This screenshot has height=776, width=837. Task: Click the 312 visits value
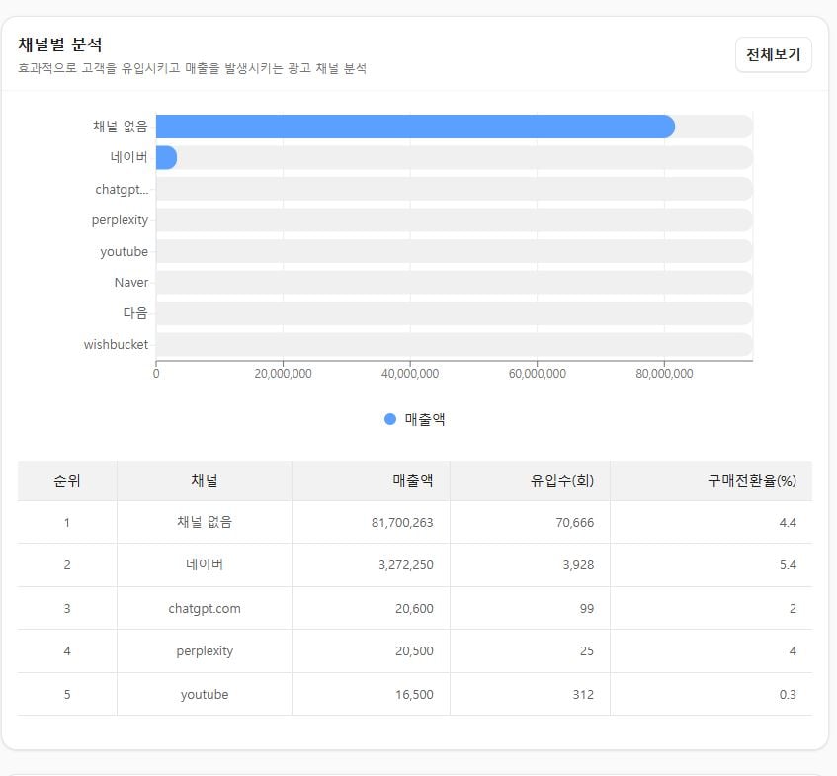click(583, 694)
